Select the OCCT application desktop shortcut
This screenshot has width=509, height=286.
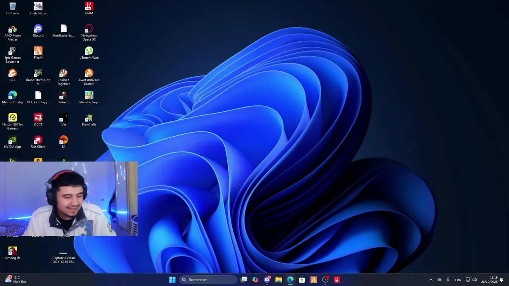click(x=38, y=120)
